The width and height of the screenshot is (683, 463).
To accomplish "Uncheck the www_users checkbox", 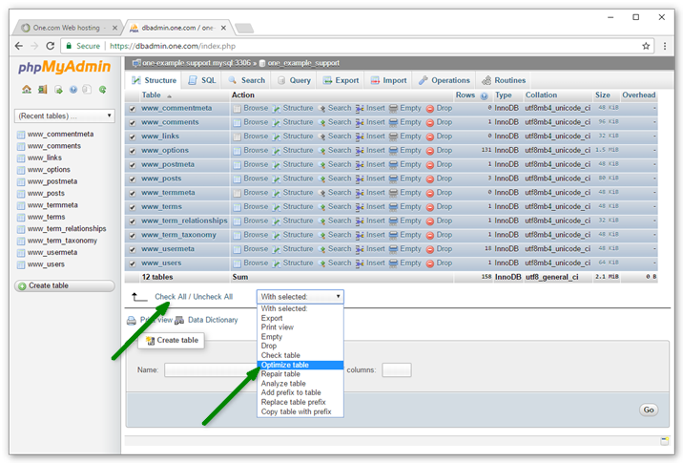I will [x=132, y=263].
